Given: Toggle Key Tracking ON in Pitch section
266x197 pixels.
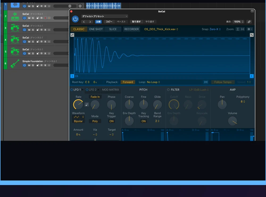Looking at the screenshot, I should [x=144, y=121].
